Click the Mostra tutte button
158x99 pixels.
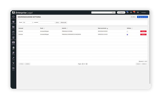coord(63,22)
